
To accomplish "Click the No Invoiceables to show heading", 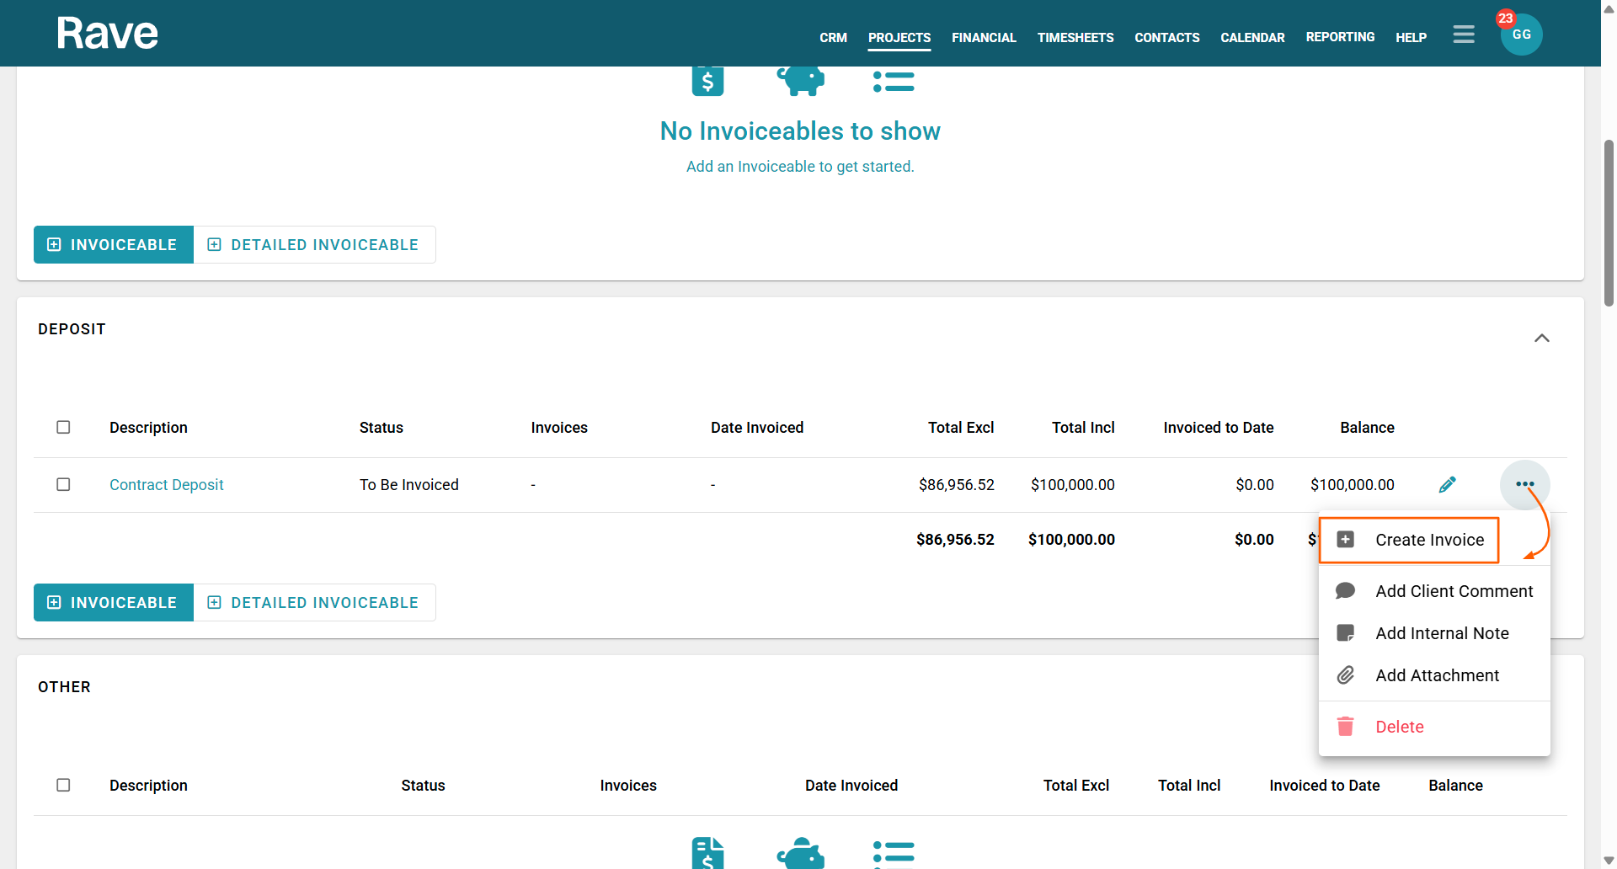I will [800, 131].
